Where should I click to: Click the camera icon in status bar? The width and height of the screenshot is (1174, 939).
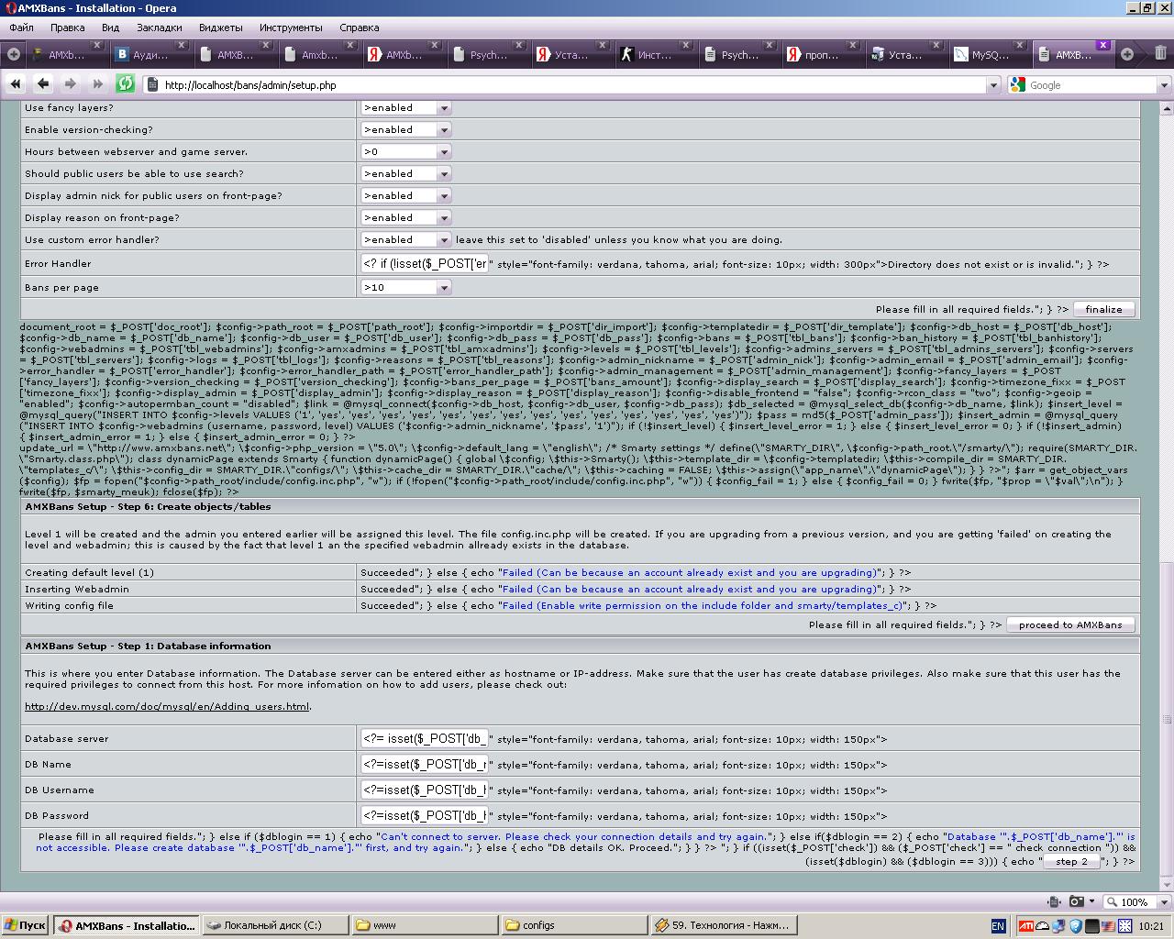coord(1077,901)
